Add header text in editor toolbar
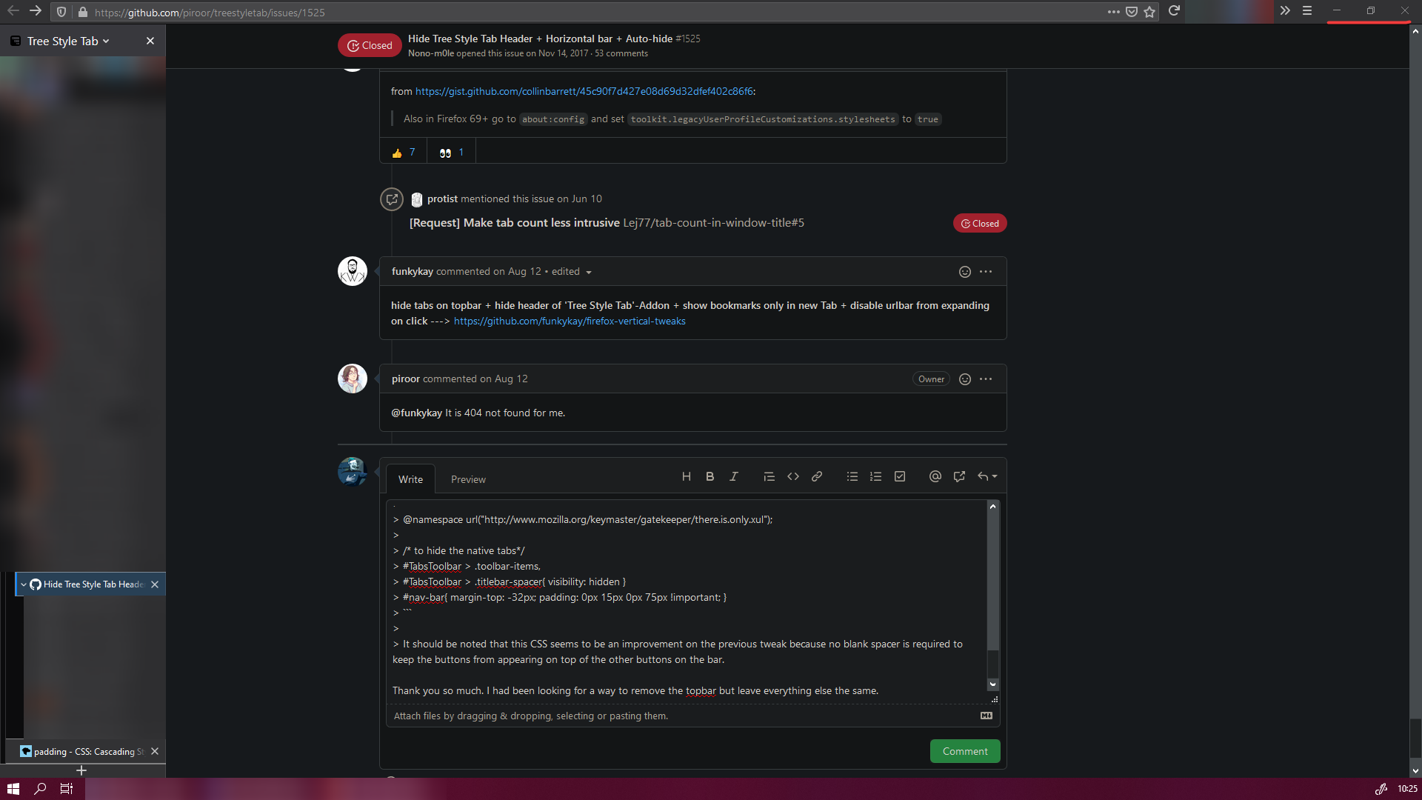Viewport: 1422px width, 800px height. click(x=686, y=476)
